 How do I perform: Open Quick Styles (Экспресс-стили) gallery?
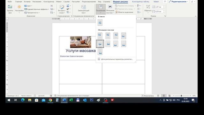[x=62, y=9]
